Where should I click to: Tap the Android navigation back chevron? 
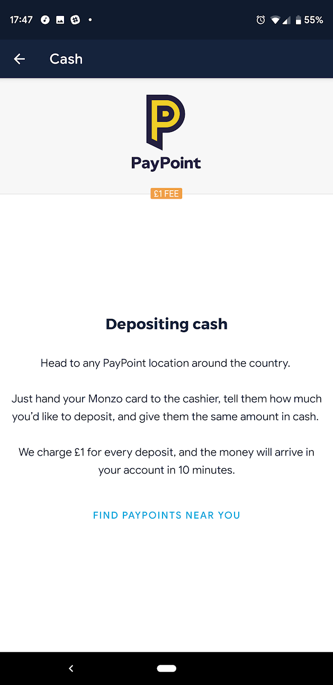coord(71,669)
